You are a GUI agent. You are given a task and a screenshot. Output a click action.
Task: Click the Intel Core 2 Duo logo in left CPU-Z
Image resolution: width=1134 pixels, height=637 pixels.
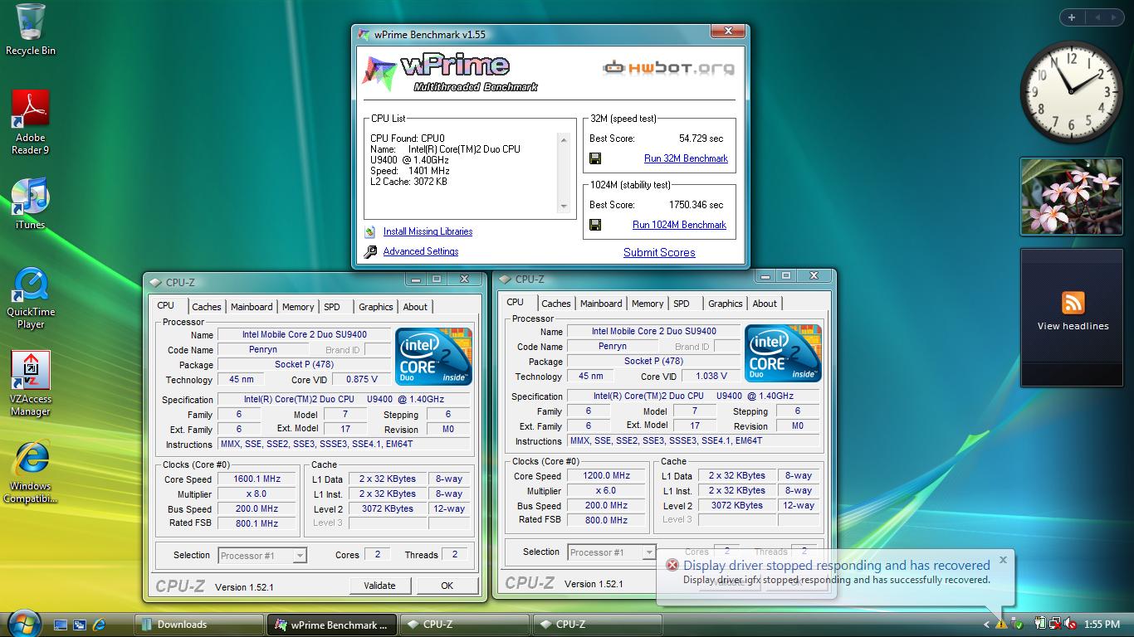(x=433, y=357)
